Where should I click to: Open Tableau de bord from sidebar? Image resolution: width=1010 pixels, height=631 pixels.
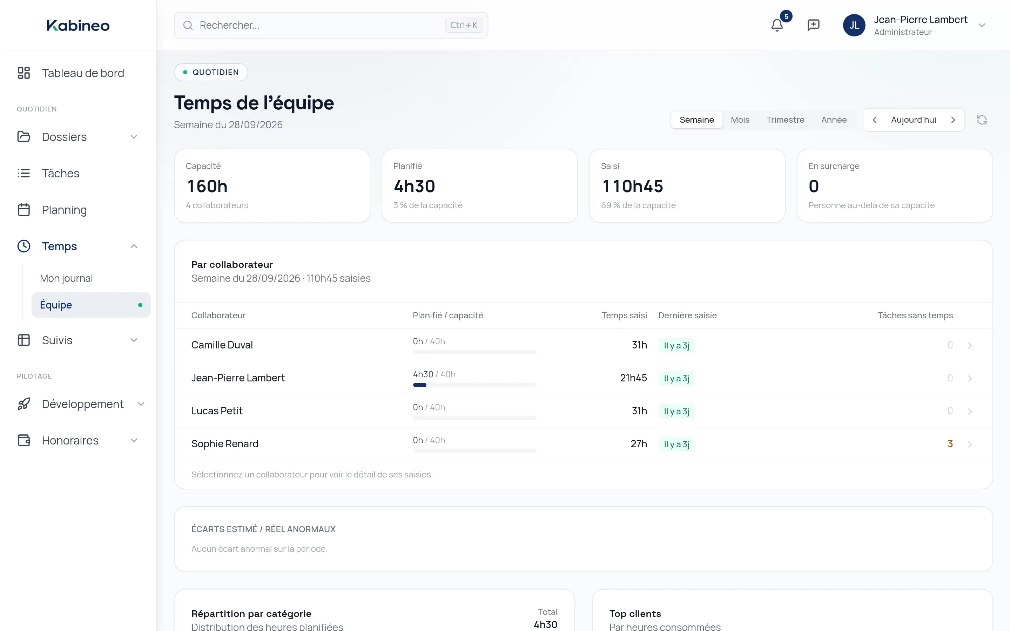pyautogui.click(x=78, y=73)
